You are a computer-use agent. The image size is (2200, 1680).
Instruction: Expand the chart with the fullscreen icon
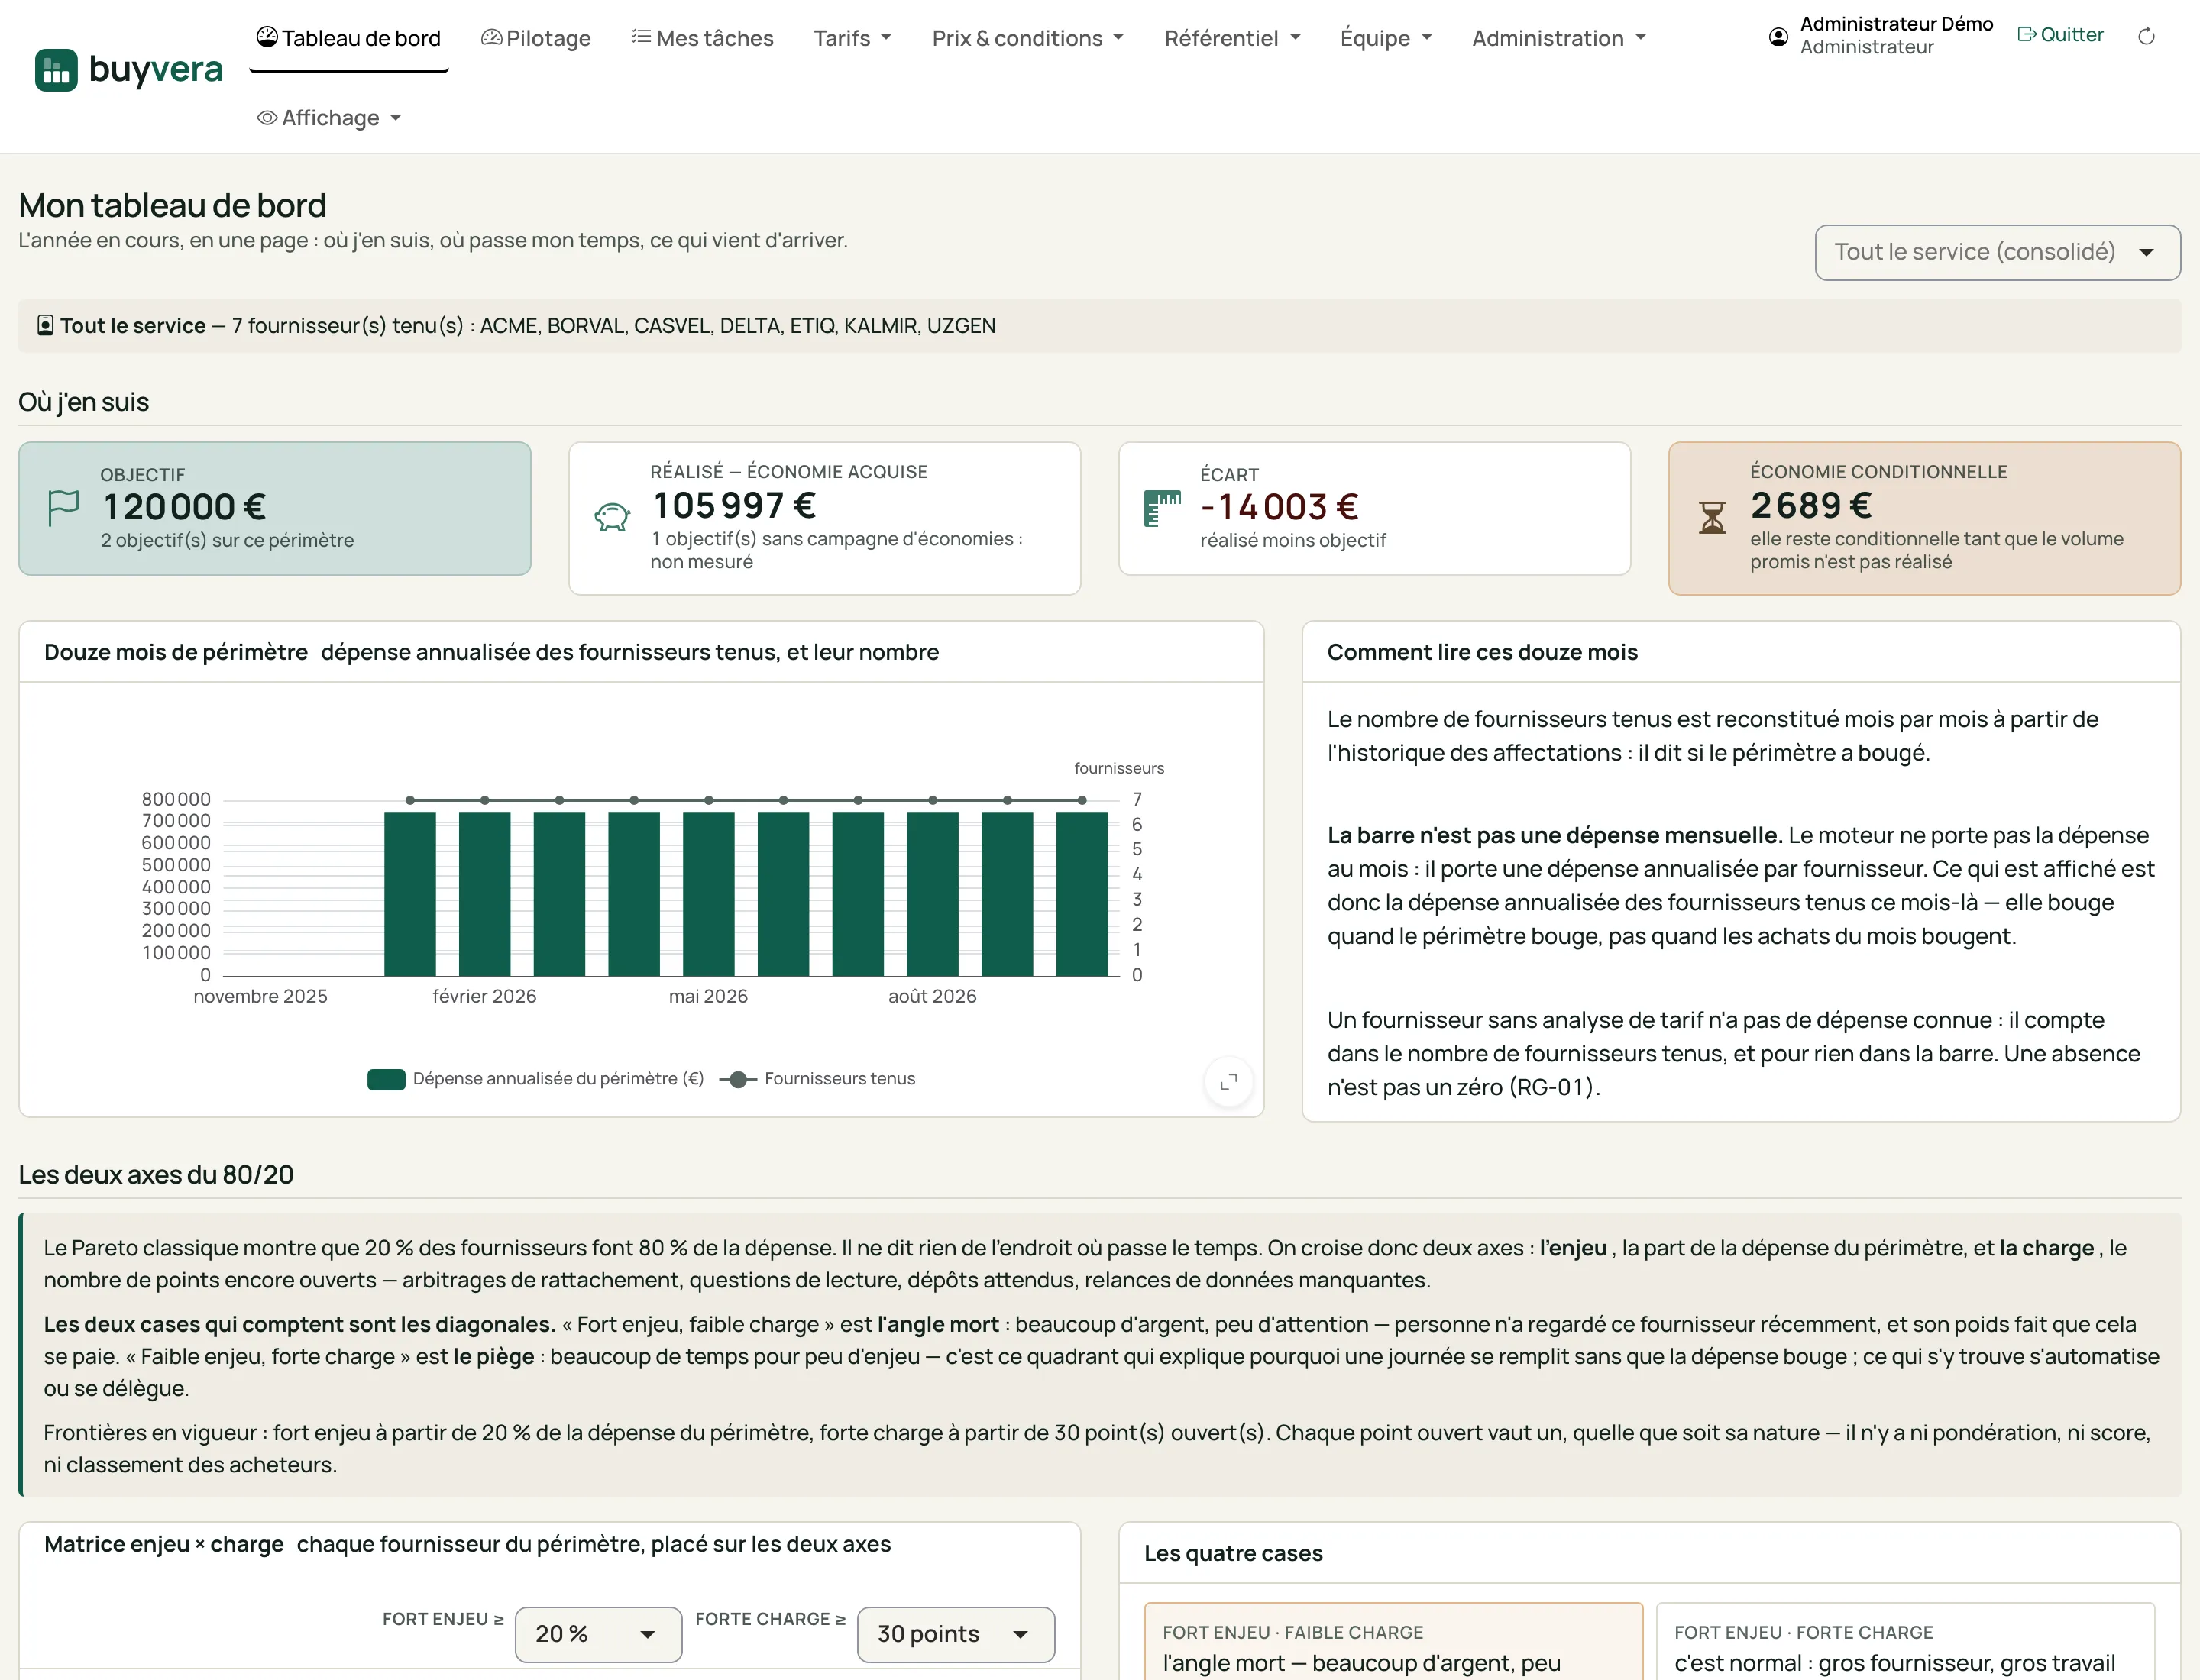(1228, 1081)
